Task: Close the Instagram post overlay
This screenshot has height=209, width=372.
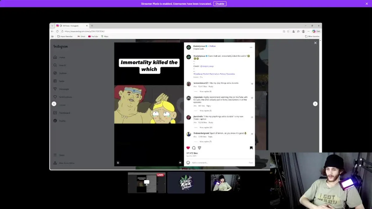Action: pyautogui.click(x=315, y=43)
